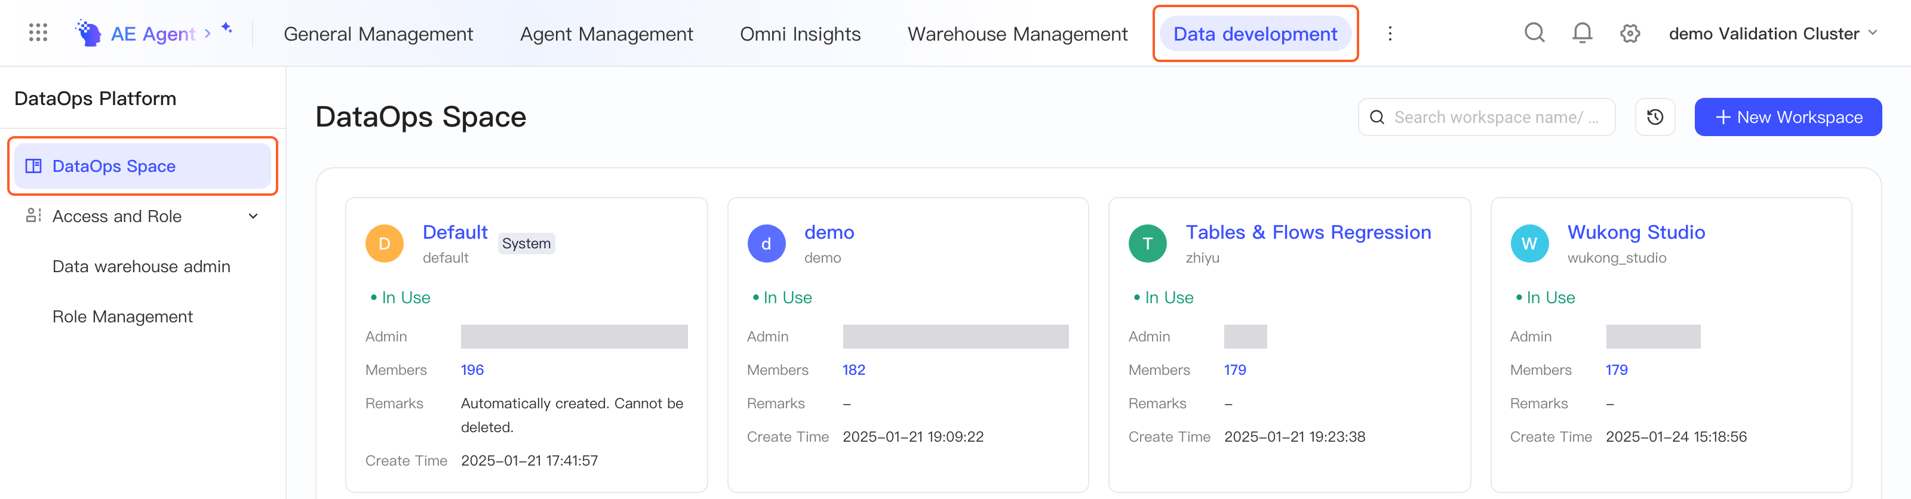This screenshot has height=499, width=1911.
Task: Click the magnifier icon in workspace search
Action: 1377,117
